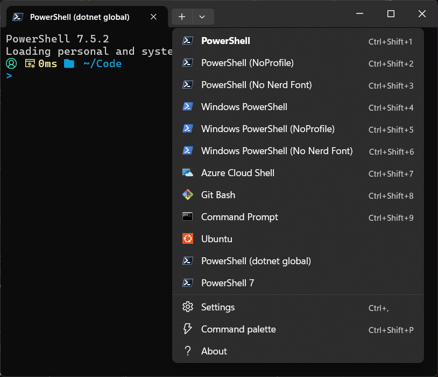Launch the default PowerShell profile
This screenshot has height=377, width=438.
coord(298,41)
